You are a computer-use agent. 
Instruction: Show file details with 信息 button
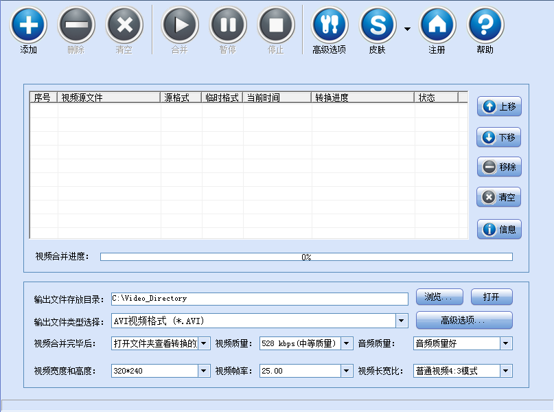click(x=499, y=229)
